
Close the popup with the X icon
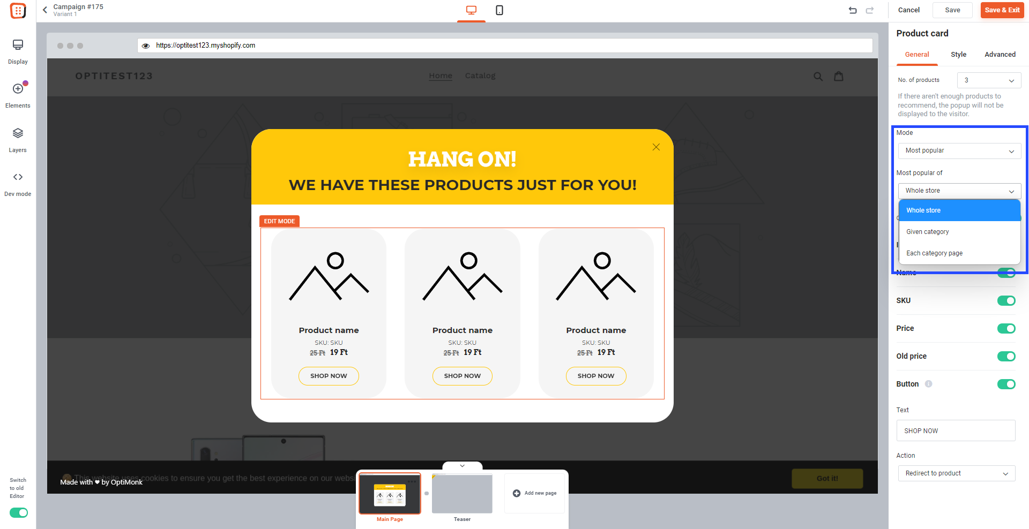tap(656, 147)
